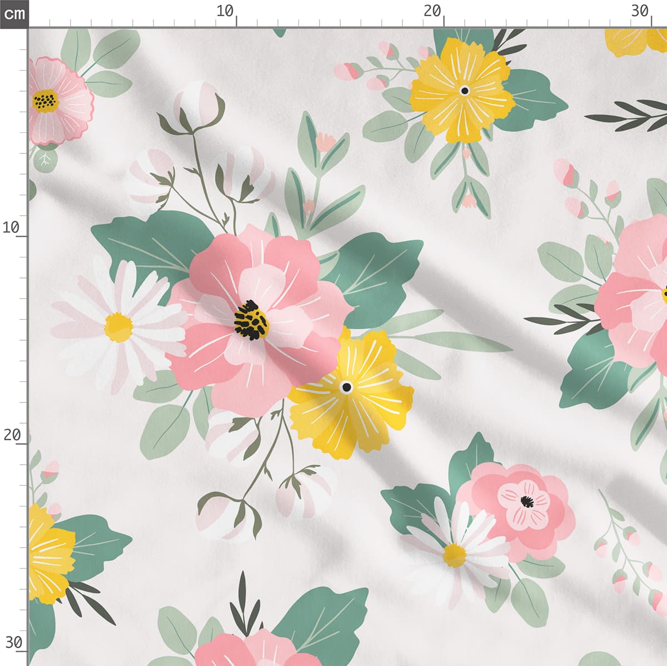Click the 10 mark on the vertical ruler
Screen dimensions: 667x666
pos(12,227)
